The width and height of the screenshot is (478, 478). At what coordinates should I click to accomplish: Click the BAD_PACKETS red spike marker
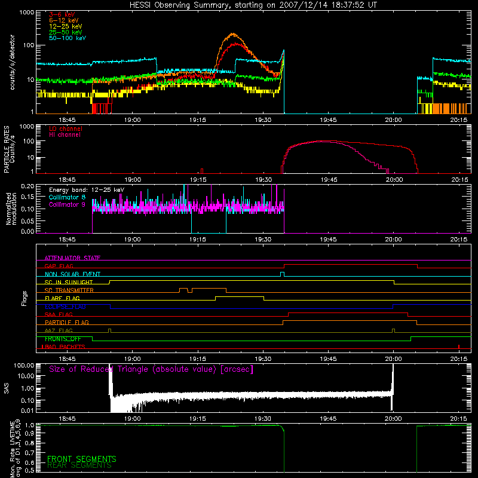tap(459, 347)
